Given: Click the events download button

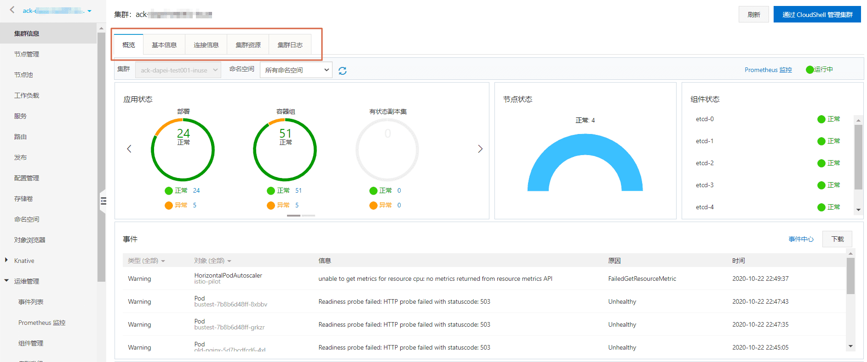Looking at the screenshot, I should [x=838, y=239].
